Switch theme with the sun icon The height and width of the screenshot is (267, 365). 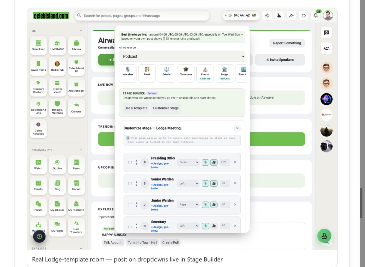267,16
